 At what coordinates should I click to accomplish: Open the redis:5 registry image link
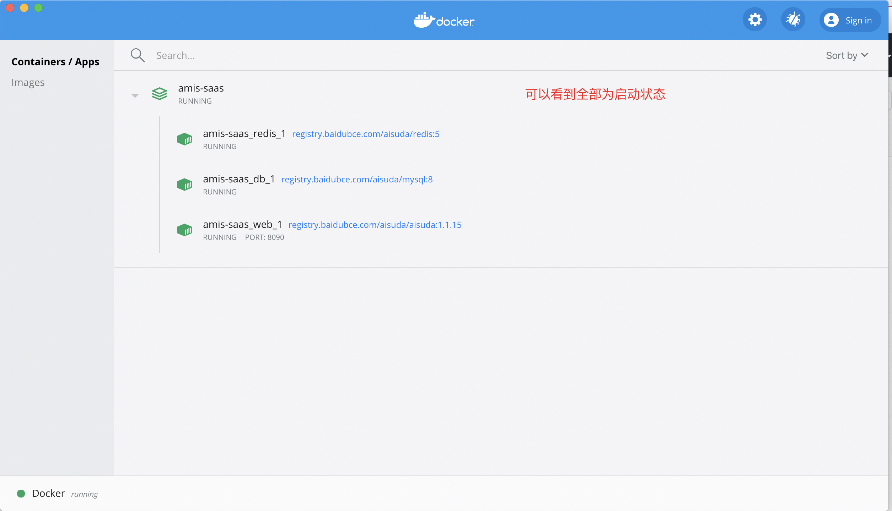[x=366, y=134]
